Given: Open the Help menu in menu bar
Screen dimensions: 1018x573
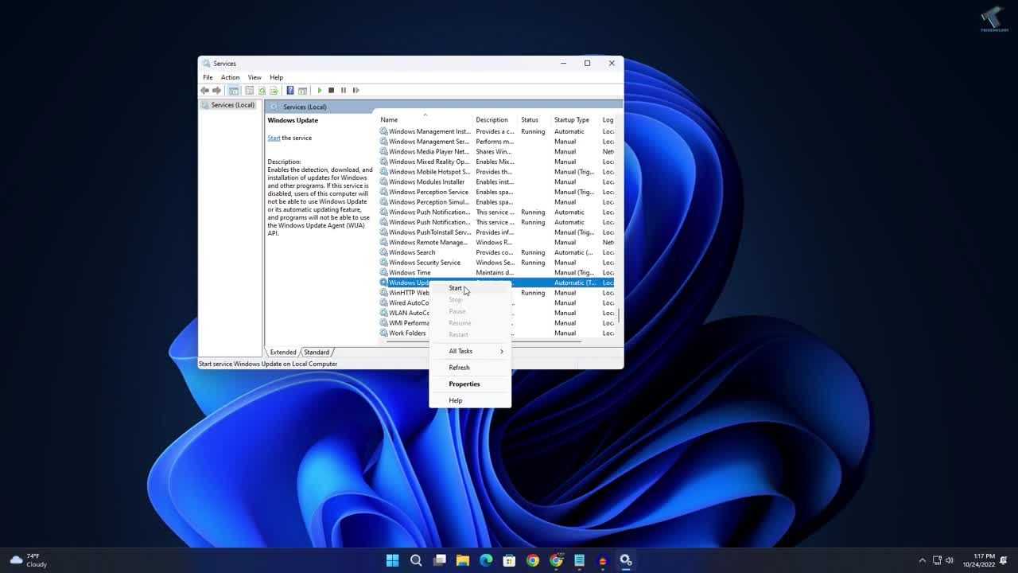Looking at the screenshot, I should pos(276,77).
